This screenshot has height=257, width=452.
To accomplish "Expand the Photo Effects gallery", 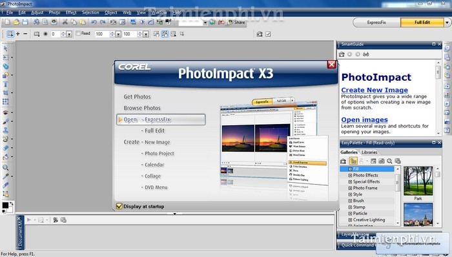I will pos(350,175).
